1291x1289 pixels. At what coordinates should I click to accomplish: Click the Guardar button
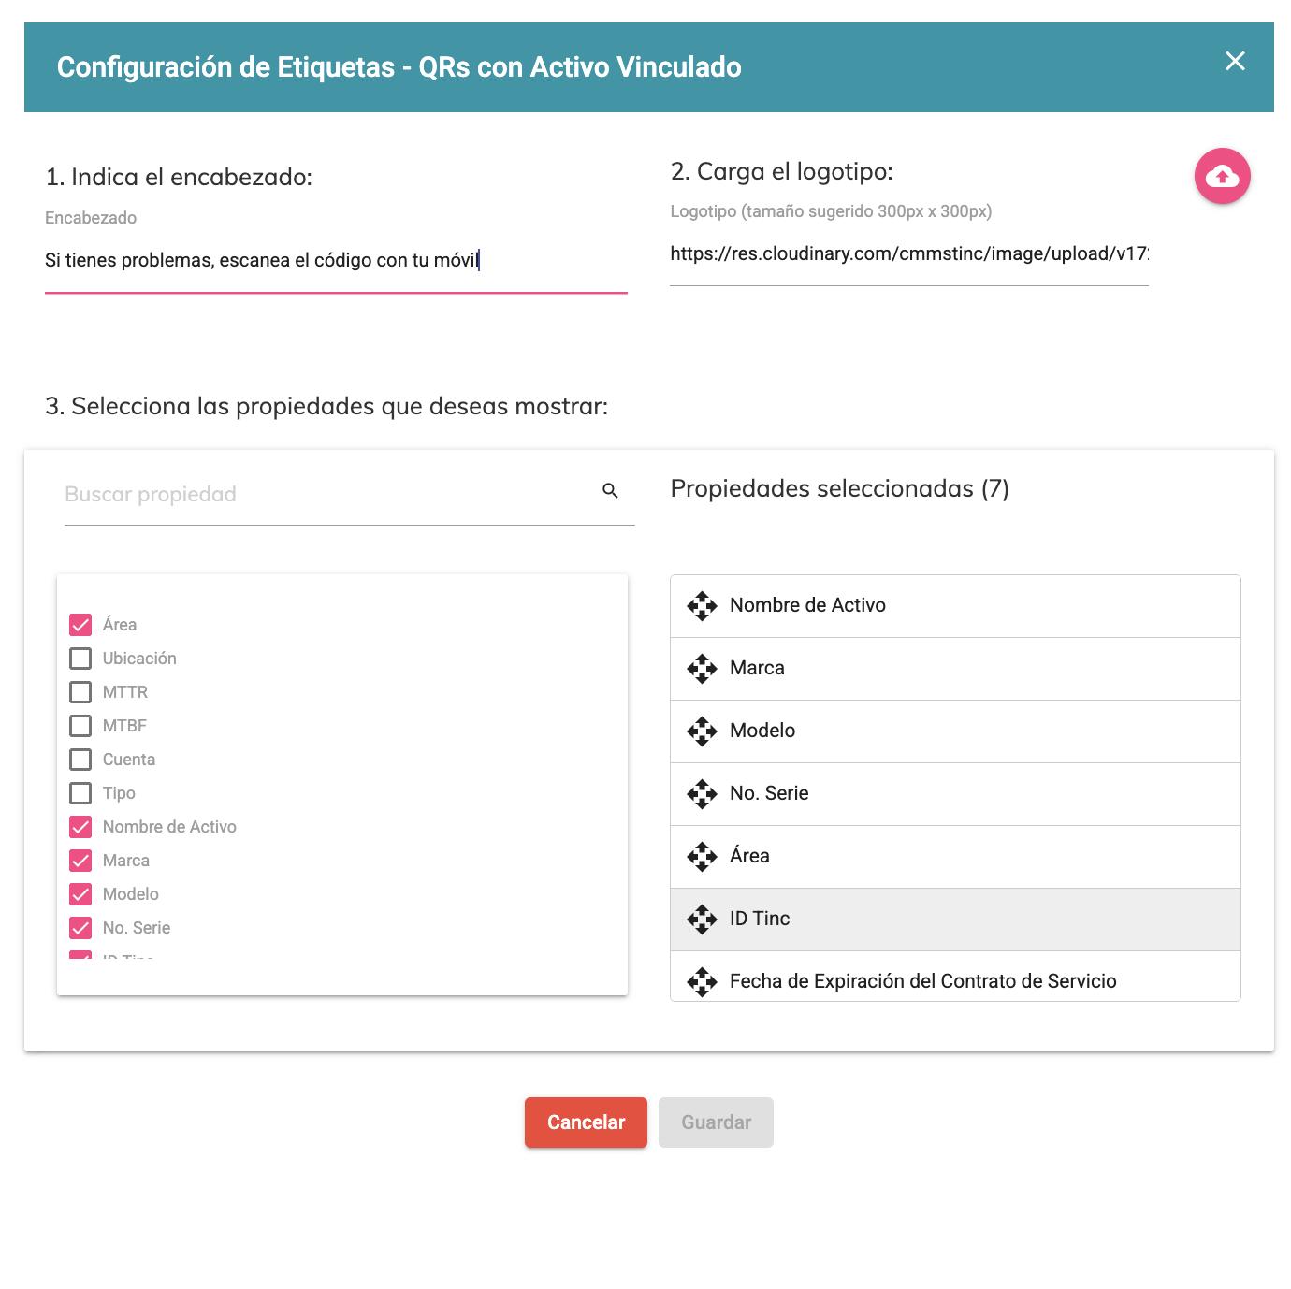[716, 1122]
